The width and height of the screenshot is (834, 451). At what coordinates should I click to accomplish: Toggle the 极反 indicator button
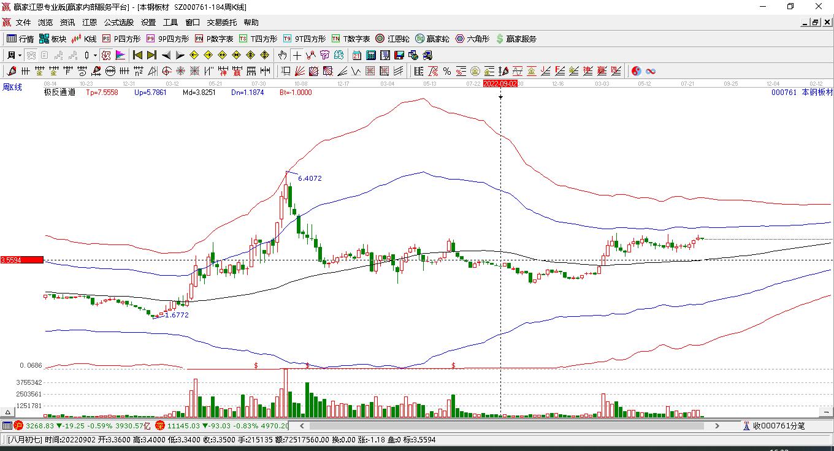tap(105, 55)
